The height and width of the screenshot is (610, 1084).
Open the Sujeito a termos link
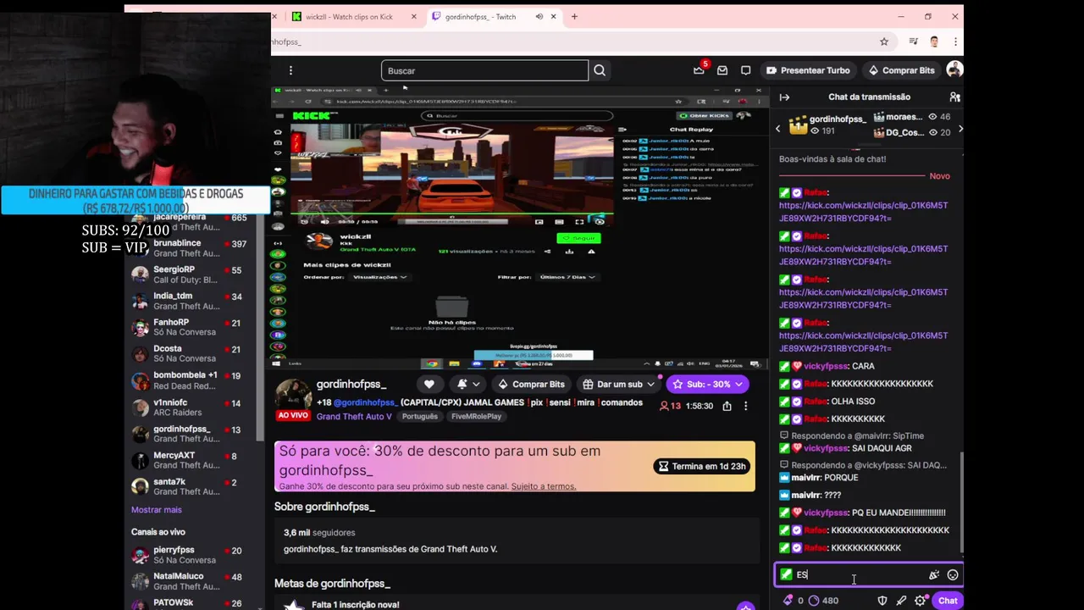point(544,486)
